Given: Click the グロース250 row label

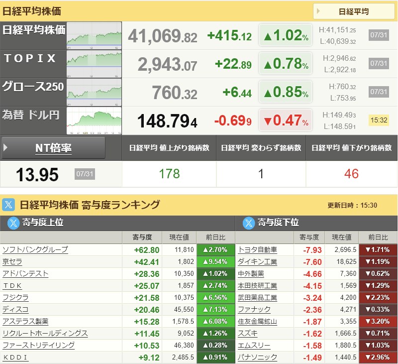Looking at the screenshot, I should (x=33, y=87).
